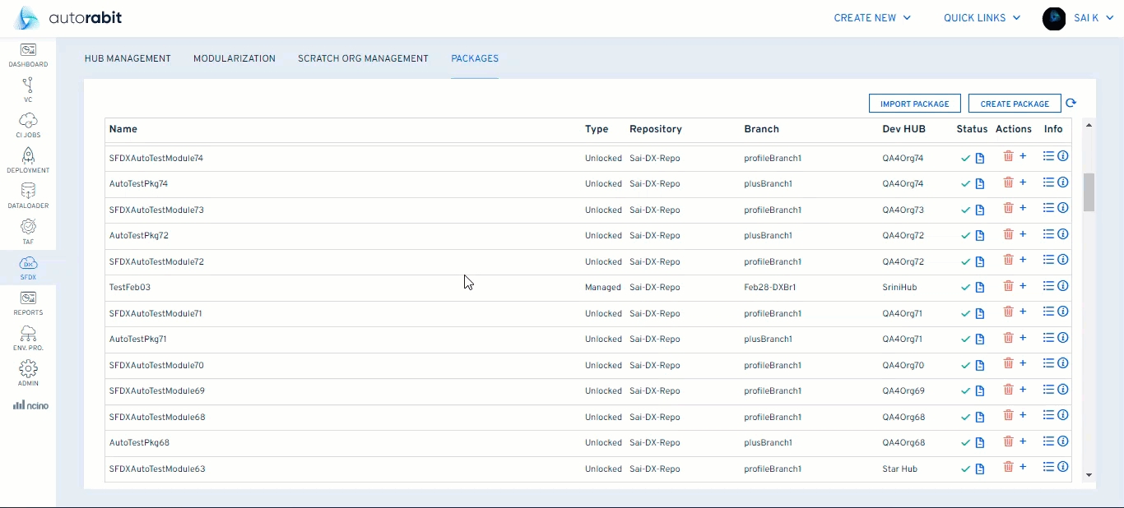
Task: Open the Admin gear icon
Action: 28,370
